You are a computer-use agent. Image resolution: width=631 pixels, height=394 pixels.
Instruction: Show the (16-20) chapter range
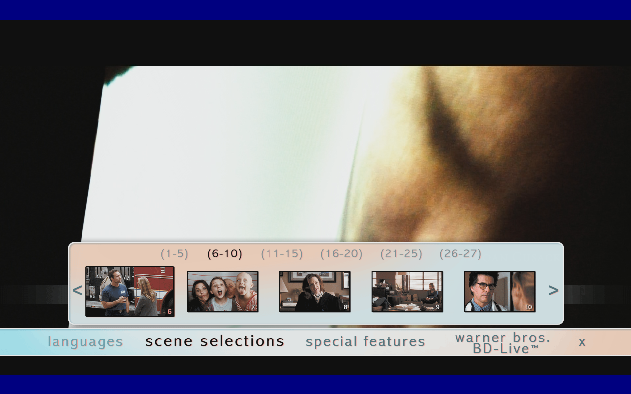(341, 254)
